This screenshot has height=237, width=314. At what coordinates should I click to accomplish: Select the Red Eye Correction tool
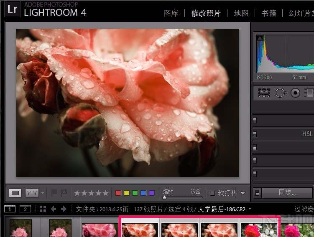295,93
